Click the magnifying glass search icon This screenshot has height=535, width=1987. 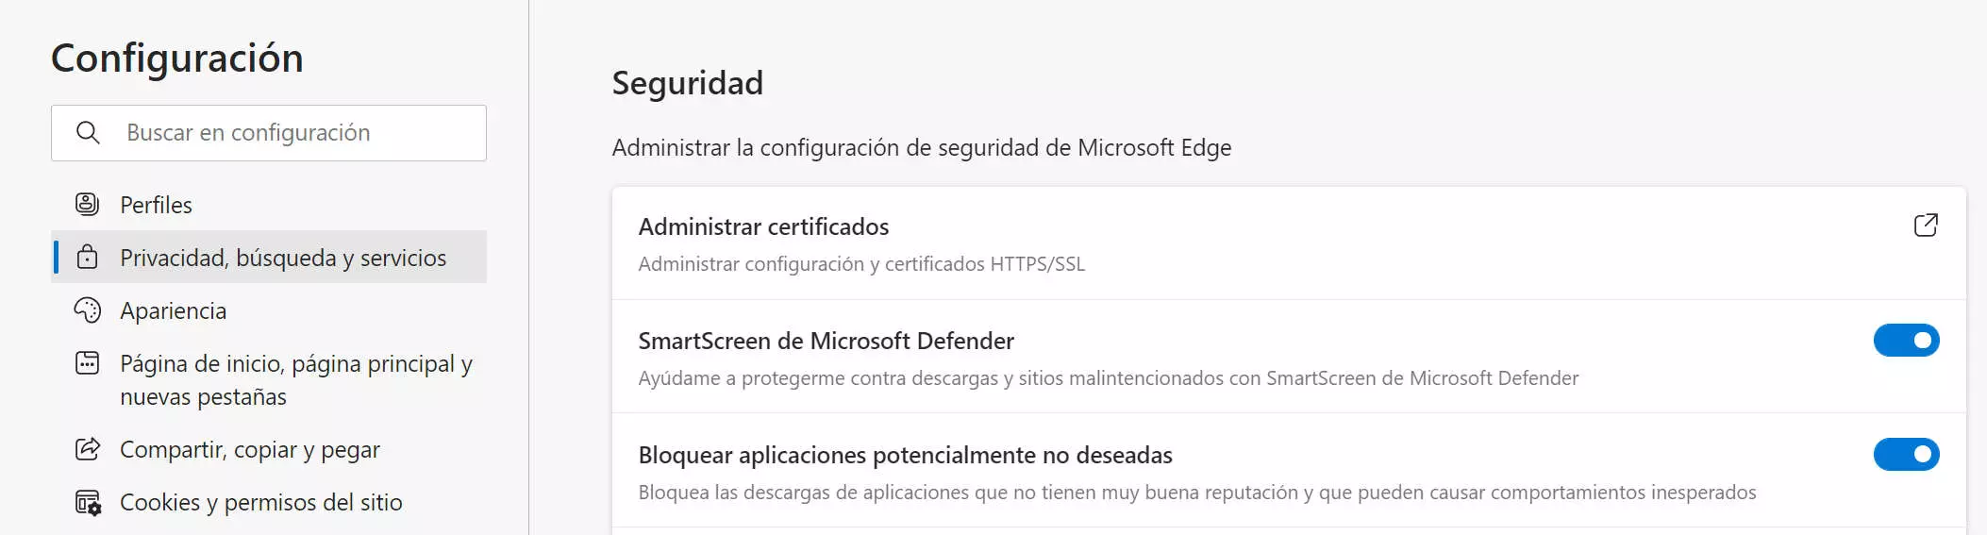pyautogui.click(x=88, y=133)
